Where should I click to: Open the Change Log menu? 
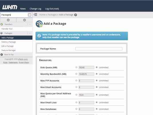coord(36,9)
